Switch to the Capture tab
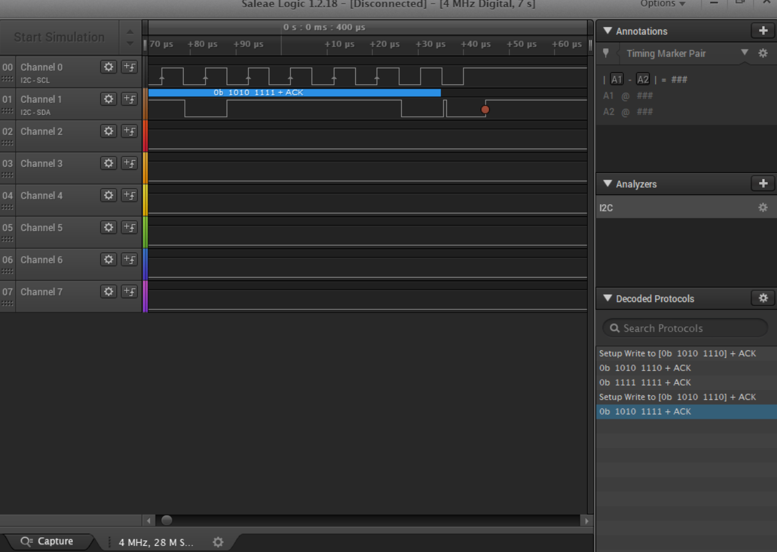 pyautogui.click(x=47, y=542)
